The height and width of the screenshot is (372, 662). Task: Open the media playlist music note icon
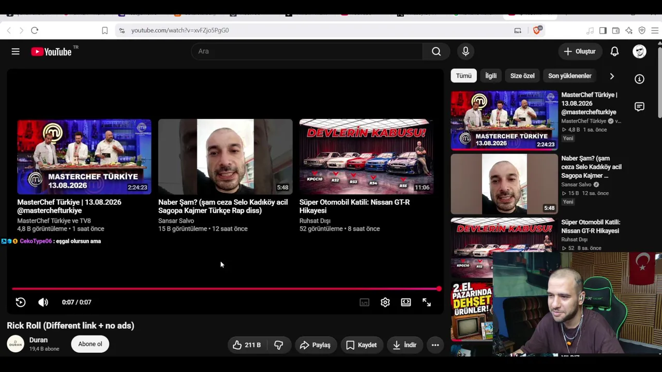pos(590,30)
